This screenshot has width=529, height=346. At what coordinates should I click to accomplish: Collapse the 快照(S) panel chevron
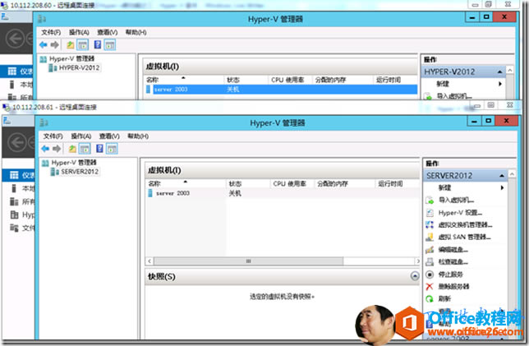[x=415, y=276]
